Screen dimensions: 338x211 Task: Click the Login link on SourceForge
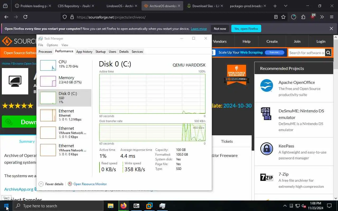click(x=321, y=41)
